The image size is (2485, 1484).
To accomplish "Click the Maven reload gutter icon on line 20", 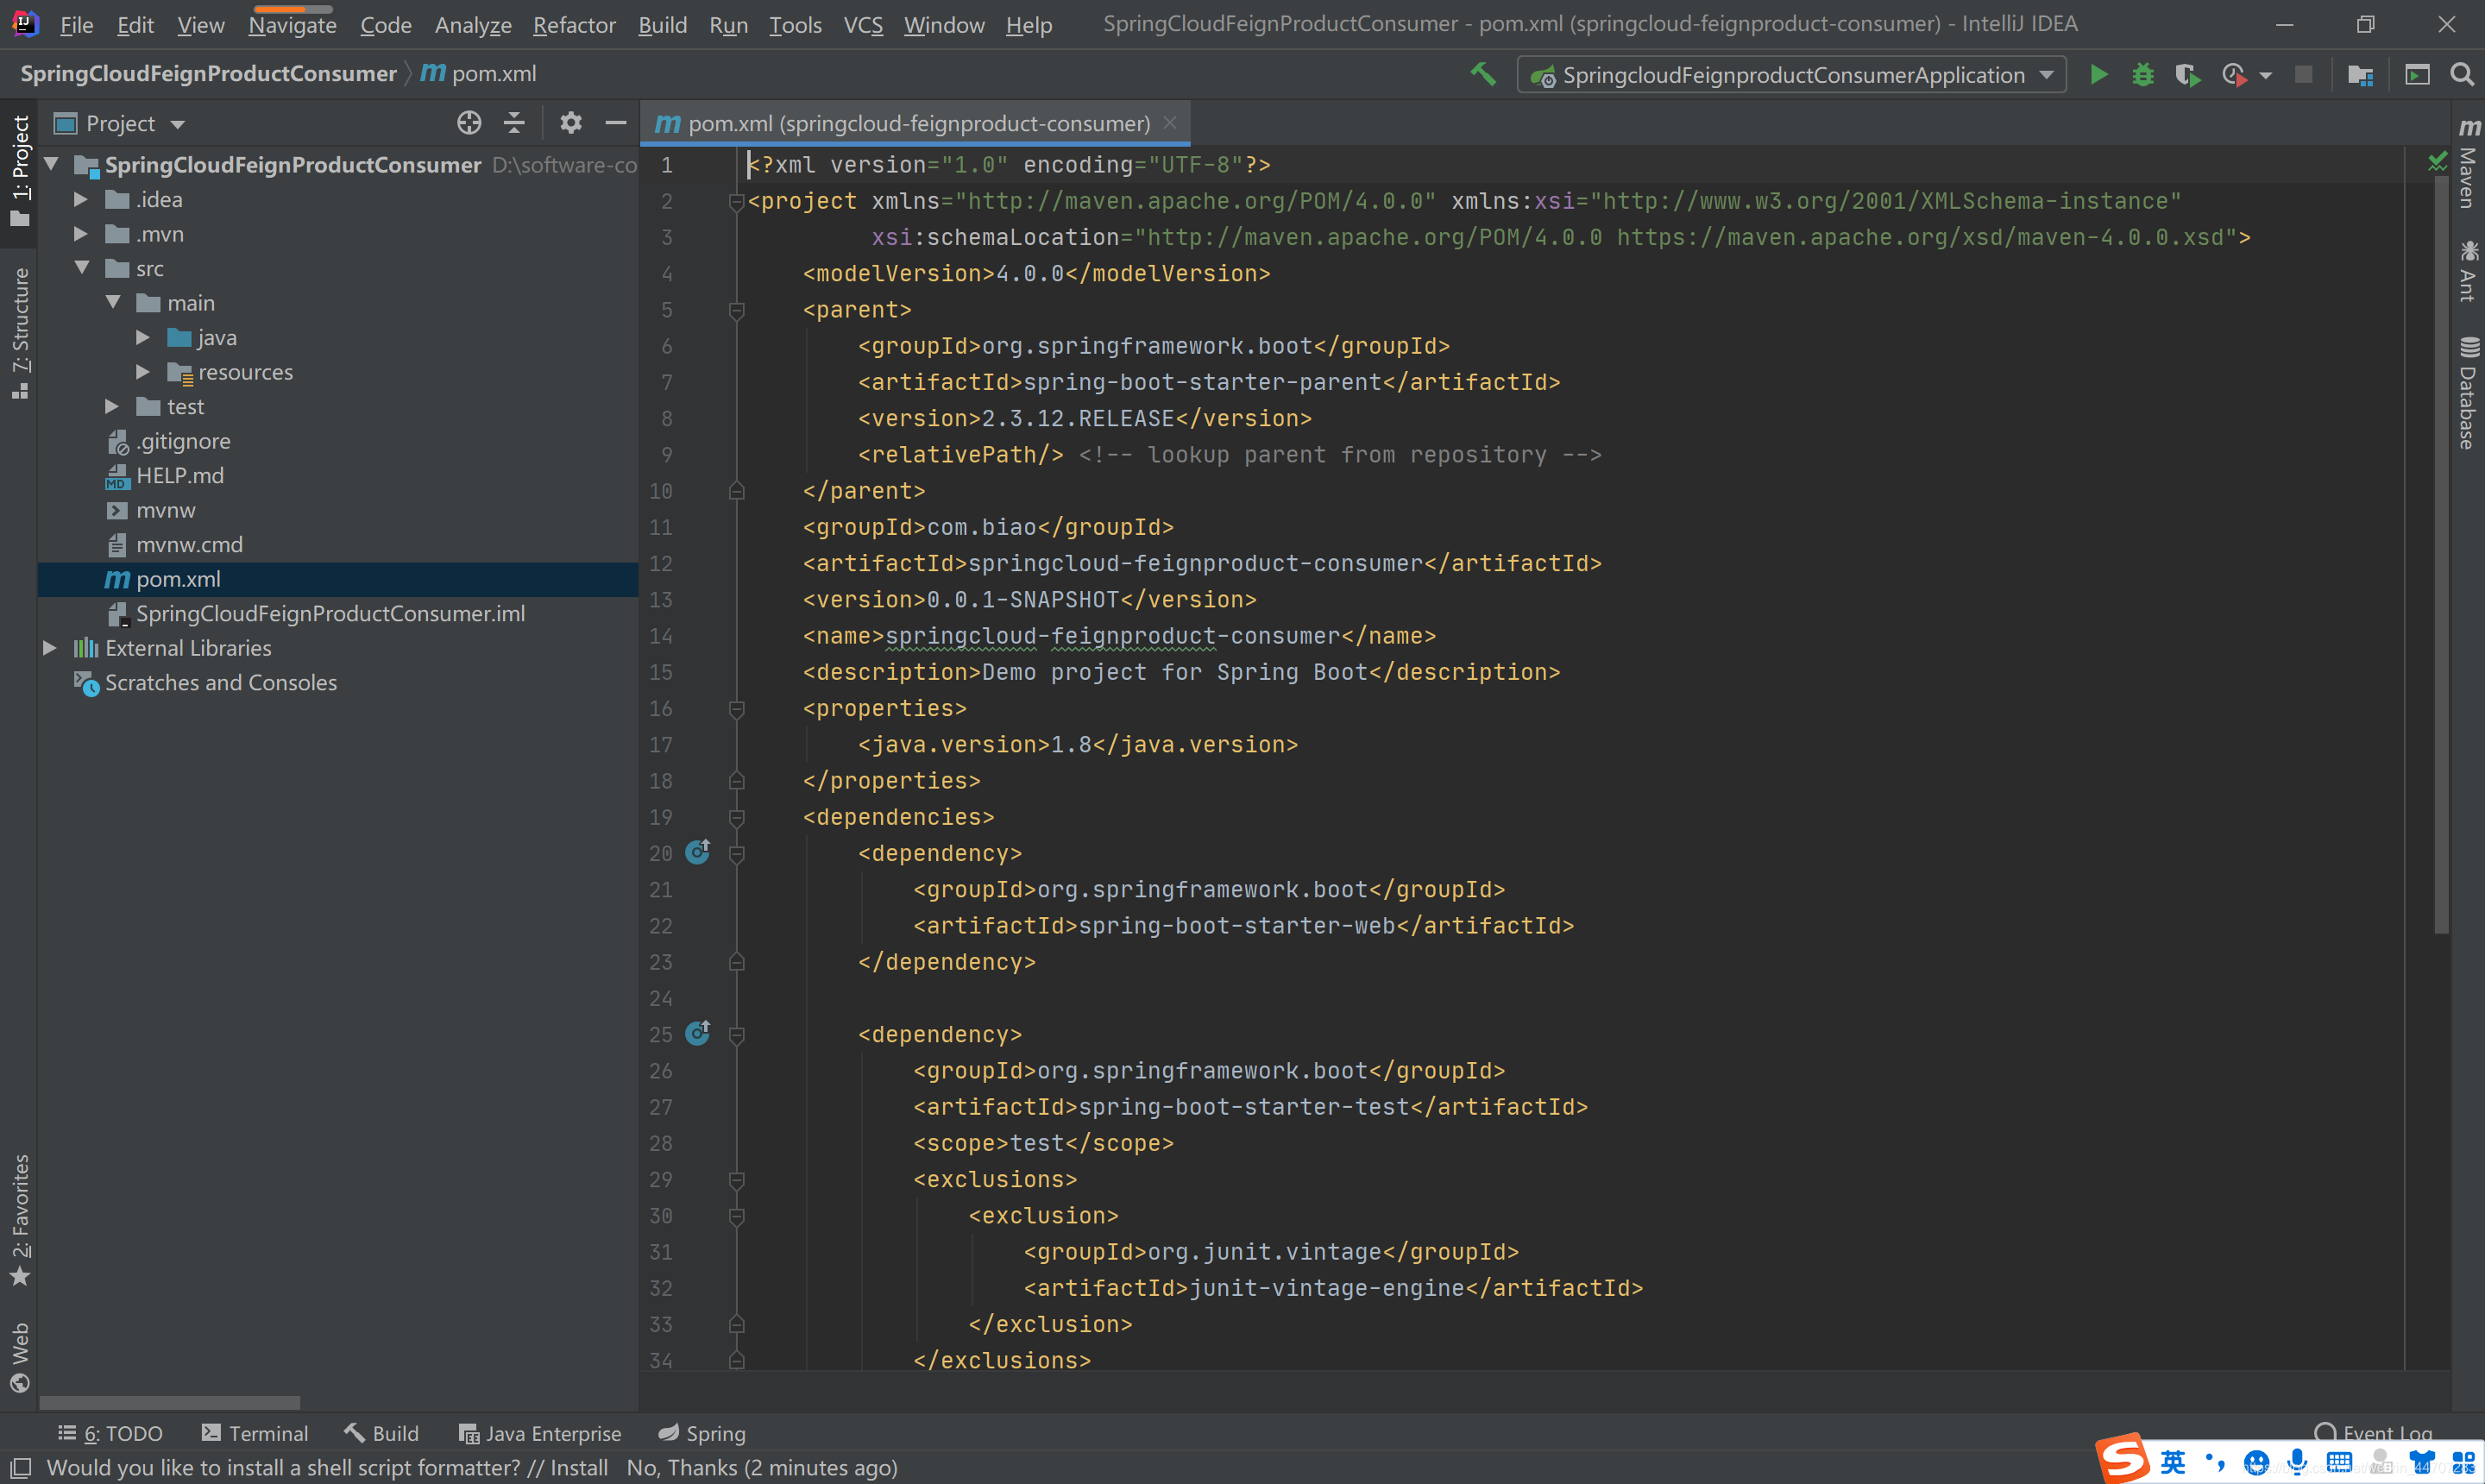I will click(697, 852).
